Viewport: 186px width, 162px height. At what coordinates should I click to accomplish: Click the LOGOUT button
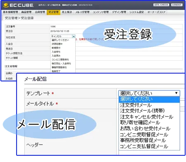click(x=177, y=5)
